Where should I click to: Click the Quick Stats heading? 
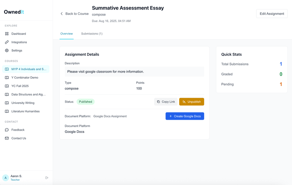coord(231,54)
